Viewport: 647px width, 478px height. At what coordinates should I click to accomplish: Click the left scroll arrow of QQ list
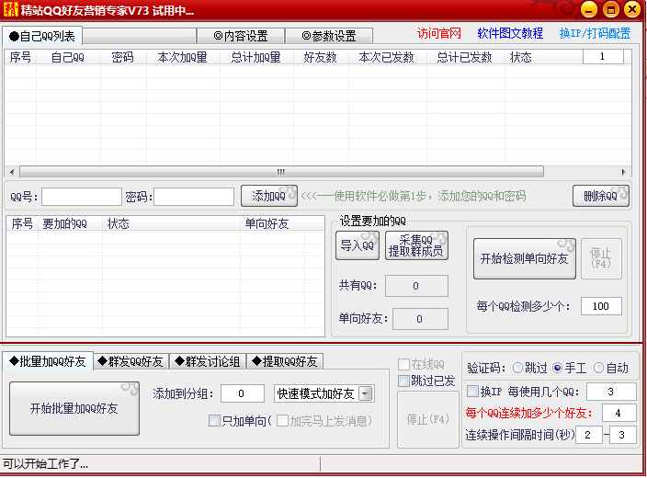point(11,172)
